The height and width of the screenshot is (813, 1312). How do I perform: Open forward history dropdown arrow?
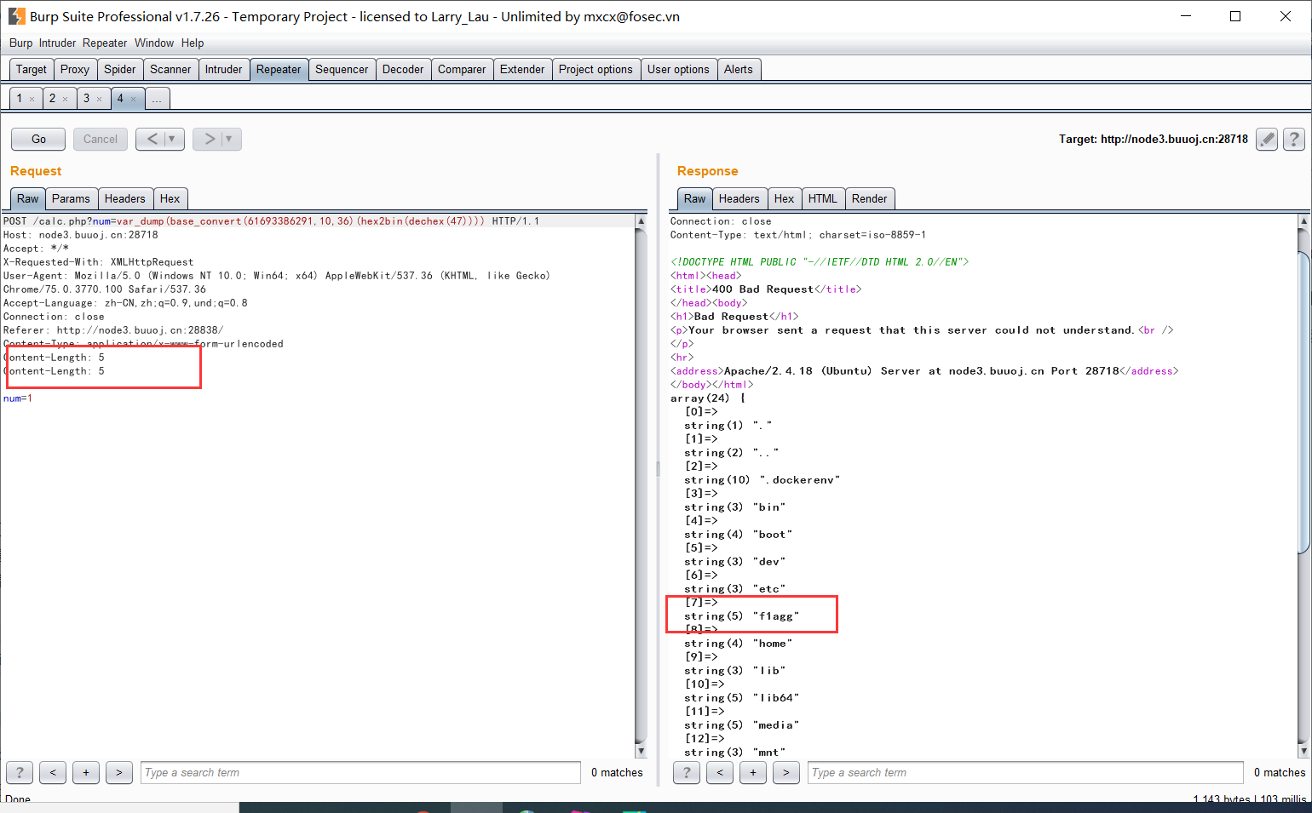(231, 139)
